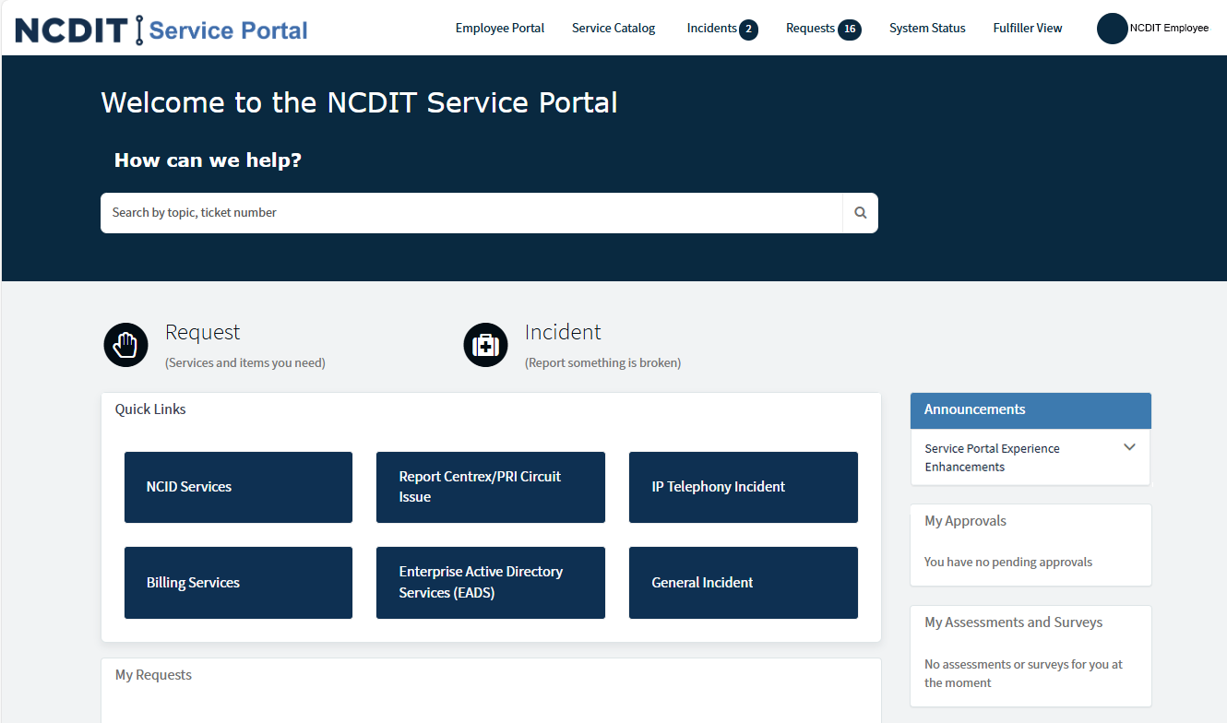Click the search magnifier icon
The width and height of the screenshot is (1227, 723).
coord(860,212)
